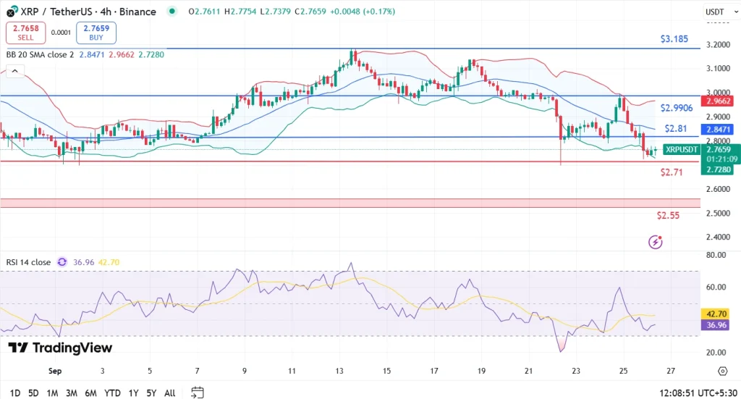This screenshot has width=741, height=399.
Task: Select the 6M time range
Action: pyautogui.click(x=90, y=392)
